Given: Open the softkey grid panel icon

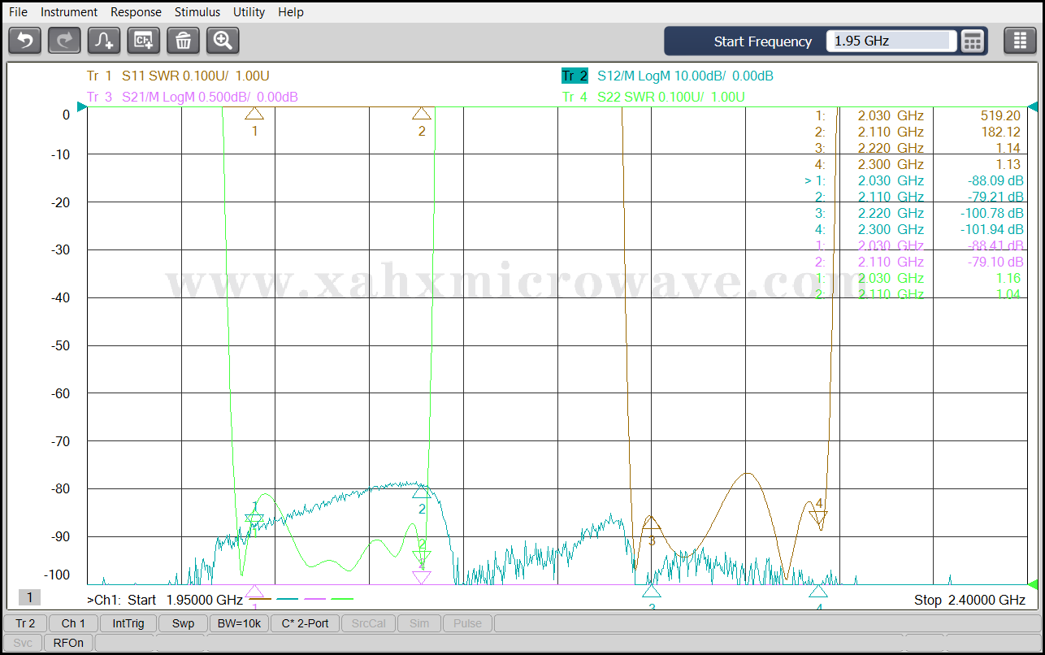Looking at the screenshot, I should pos(1020,41).
